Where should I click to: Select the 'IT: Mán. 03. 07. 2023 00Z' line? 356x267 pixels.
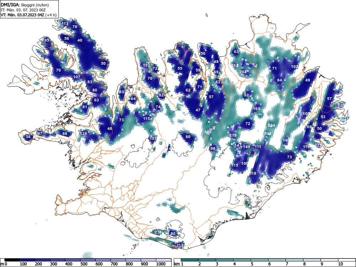click(x=23, y=10)
